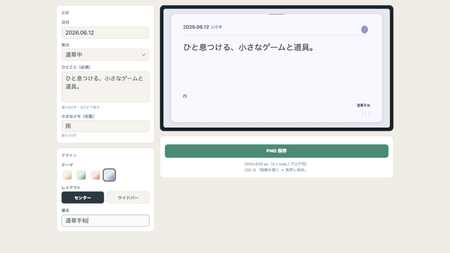Click the 道草中 mood tag in the preview
The width and height of the screenshot is (450, 253).
pos(217,27)
